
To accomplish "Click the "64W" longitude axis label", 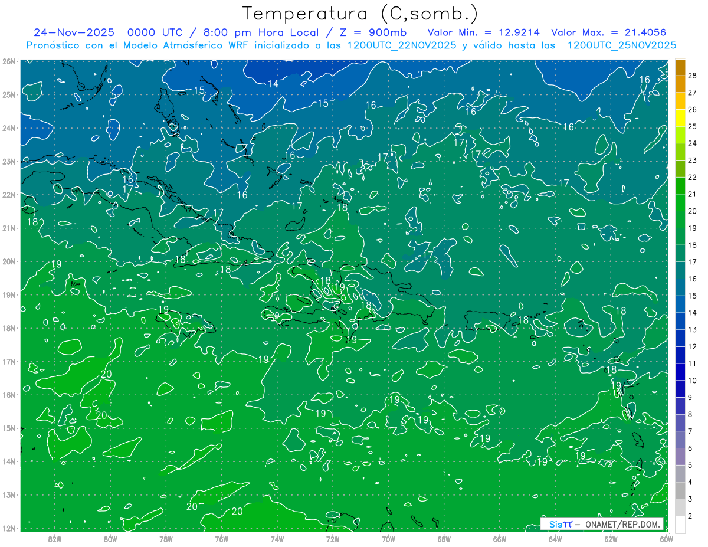I will 555,539.
